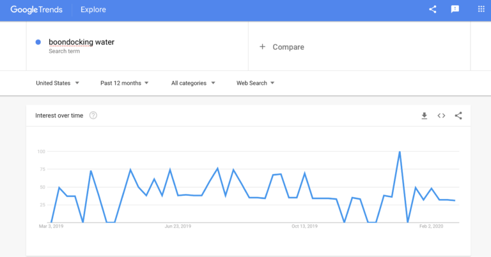Open help icon beside Interest over time

coord(93,115)
